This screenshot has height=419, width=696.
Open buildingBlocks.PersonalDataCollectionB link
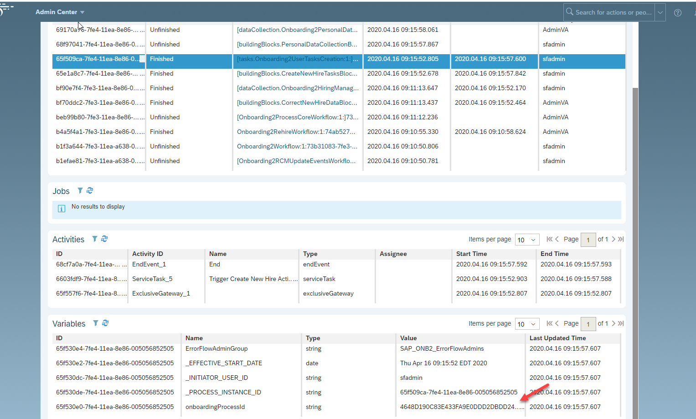coord(297,44)
